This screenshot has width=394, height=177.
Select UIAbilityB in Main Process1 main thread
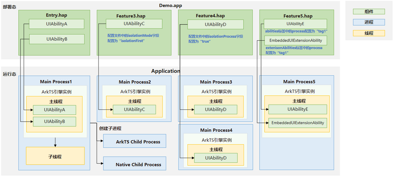[55, 122]
